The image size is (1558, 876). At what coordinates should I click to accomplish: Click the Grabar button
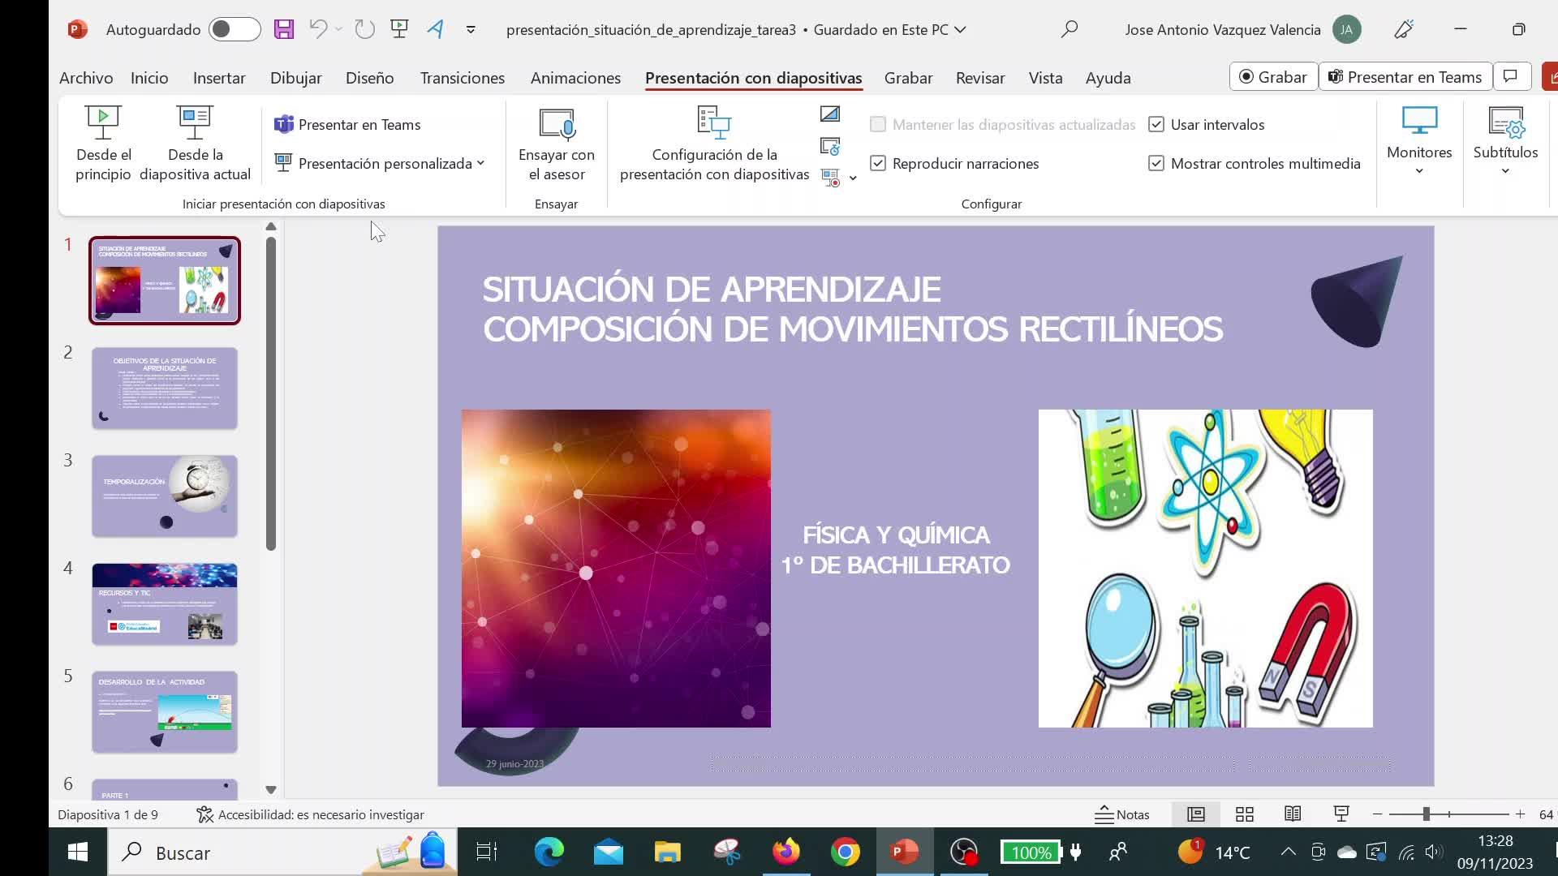tap(1273, 77)
